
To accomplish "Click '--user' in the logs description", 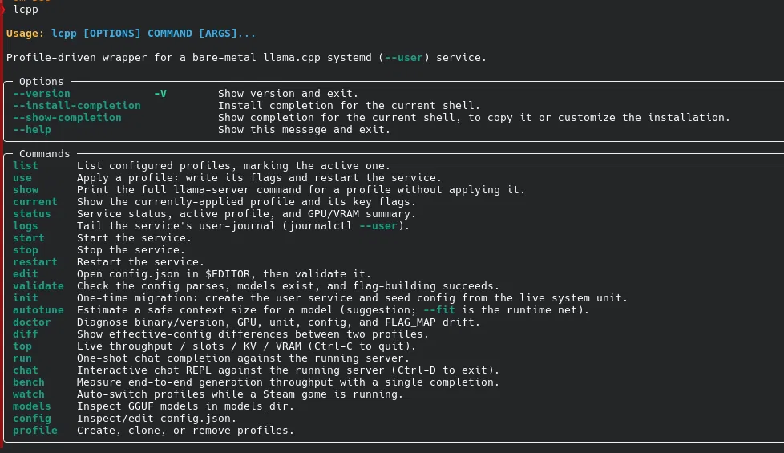I will point(378,225).
